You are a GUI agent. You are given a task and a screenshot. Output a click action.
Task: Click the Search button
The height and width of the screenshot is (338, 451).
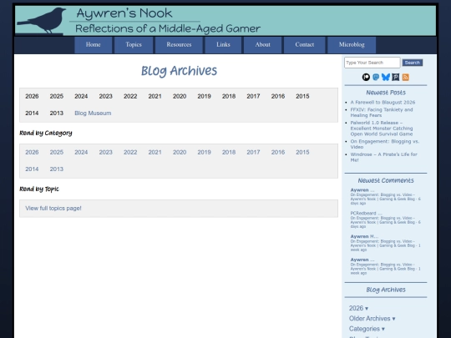pyautogui.click(x=413, y=63)
